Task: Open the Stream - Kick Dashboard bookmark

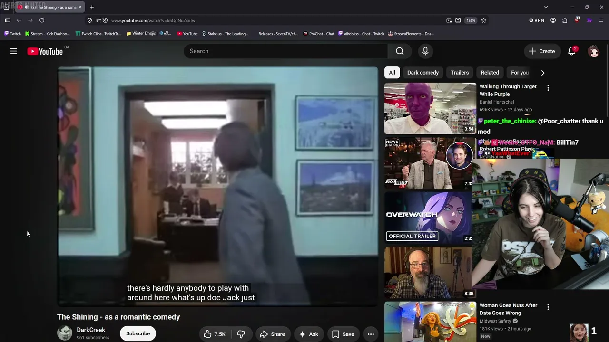Action: [x=47, y=34]
